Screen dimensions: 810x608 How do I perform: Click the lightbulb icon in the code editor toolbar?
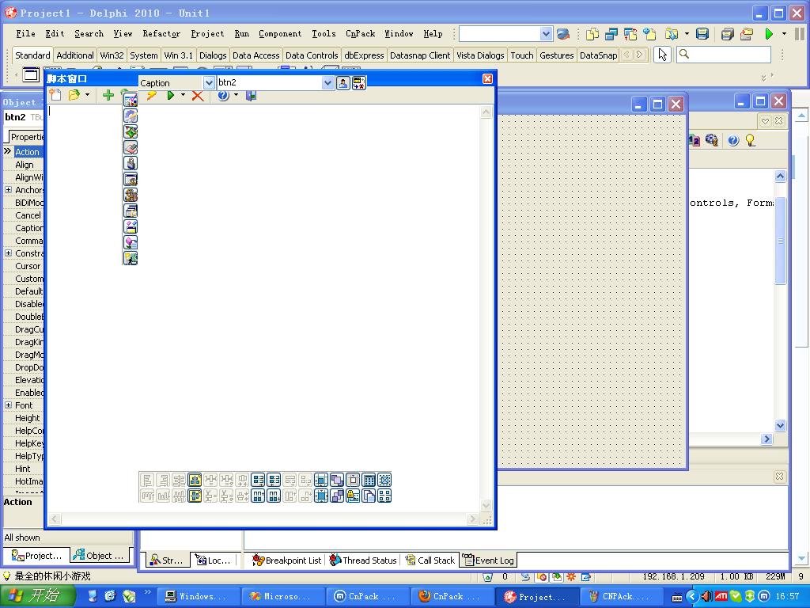(750, 140)
